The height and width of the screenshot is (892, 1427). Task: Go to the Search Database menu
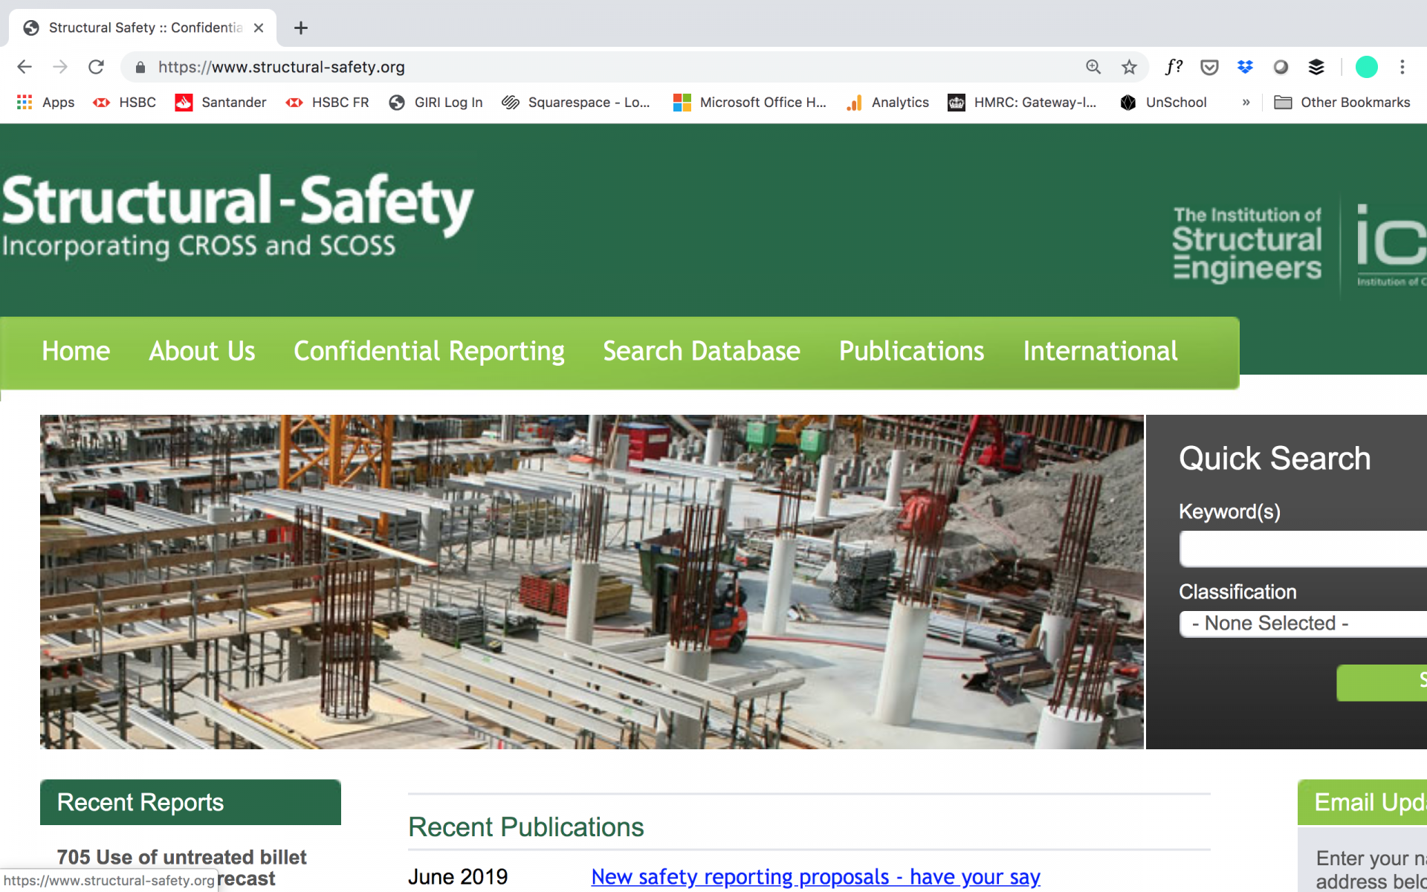click(x=701, y=351)
